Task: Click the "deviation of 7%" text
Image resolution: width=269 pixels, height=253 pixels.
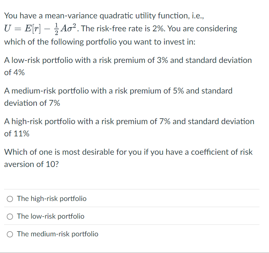Action: pos(32,103)
